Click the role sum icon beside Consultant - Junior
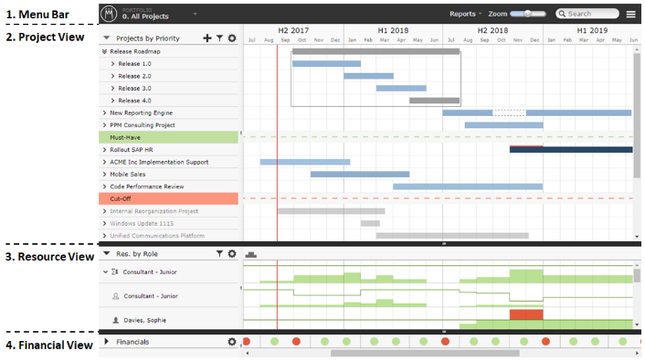 click(x=115, y=271)
